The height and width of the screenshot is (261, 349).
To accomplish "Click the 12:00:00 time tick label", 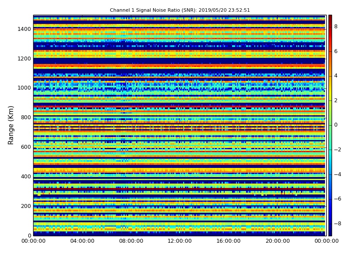I will pyautogui.click(x=180, y=241).
